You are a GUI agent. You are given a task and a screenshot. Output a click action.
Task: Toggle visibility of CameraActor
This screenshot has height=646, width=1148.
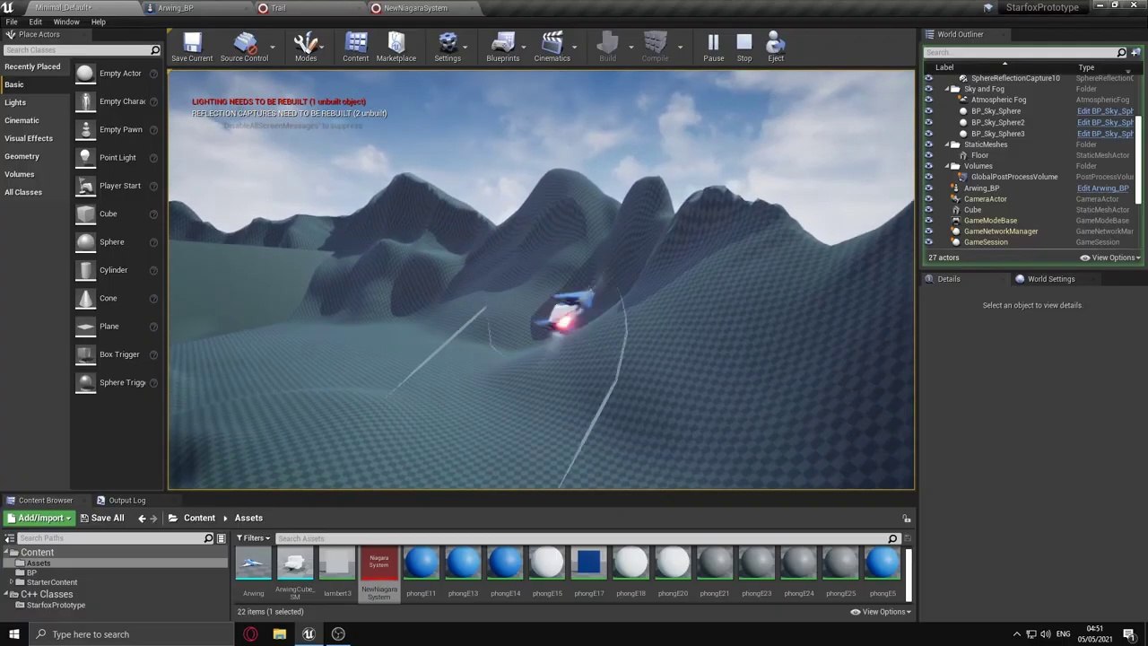[x=928, y=199]
